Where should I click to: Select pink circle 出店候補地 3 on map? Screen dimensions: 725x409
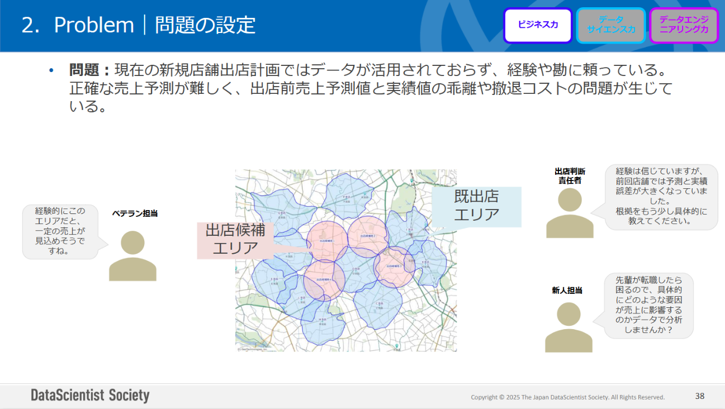click(394, 267)
